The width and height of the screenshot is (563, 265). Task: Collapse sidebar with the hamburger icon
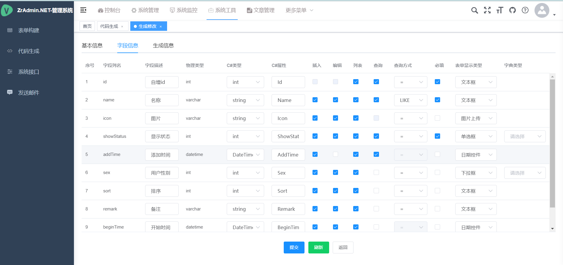click(x=83, y=10)
